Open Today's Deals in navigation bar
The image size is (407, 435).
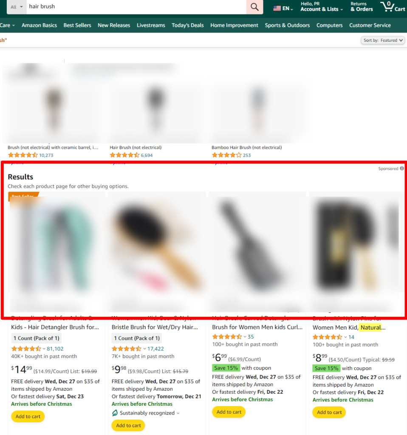coord(187,25)
